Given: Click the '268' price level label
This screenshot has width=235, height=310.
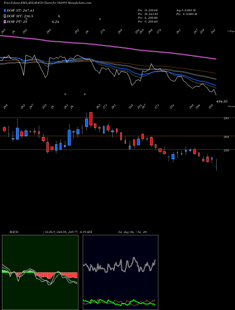Looking at the screenshot, I should pos(226,137).
